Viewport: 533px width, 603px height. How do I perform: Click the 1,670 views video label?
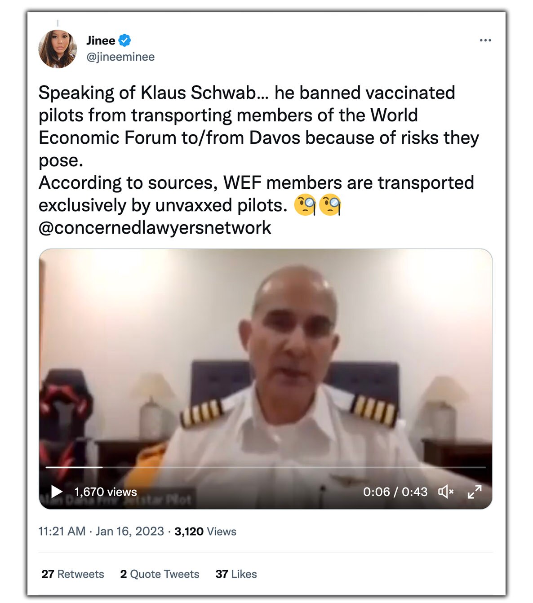105,492
